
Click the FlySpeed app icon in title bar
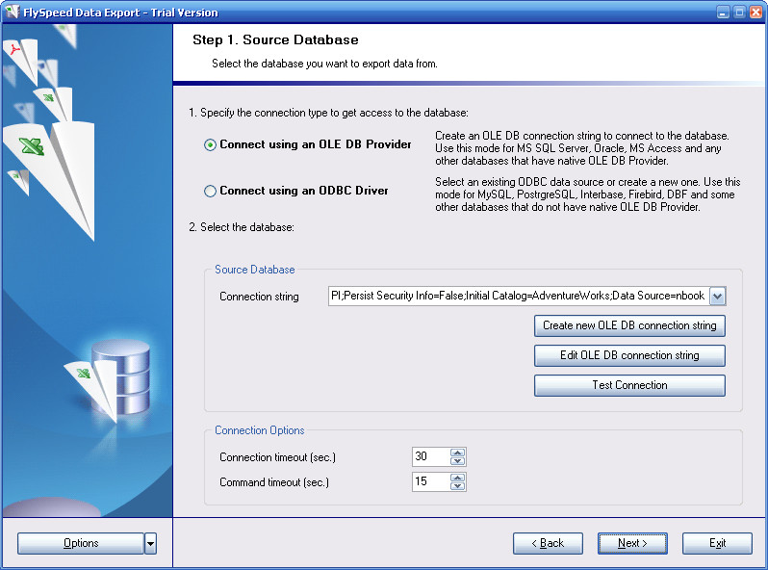12,12
